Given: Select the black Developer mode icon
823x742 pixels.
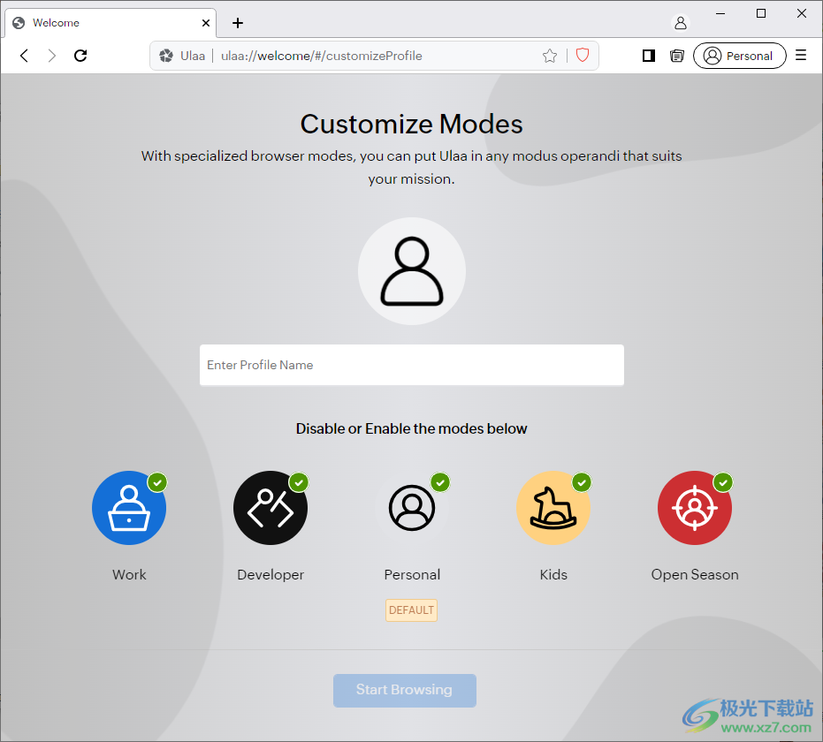Looking at the screenshot, I should point(271,508).
